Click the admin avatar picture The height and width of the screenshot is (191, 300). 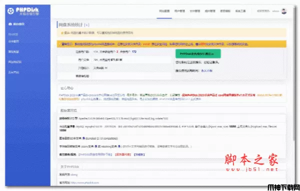[284, 11]
